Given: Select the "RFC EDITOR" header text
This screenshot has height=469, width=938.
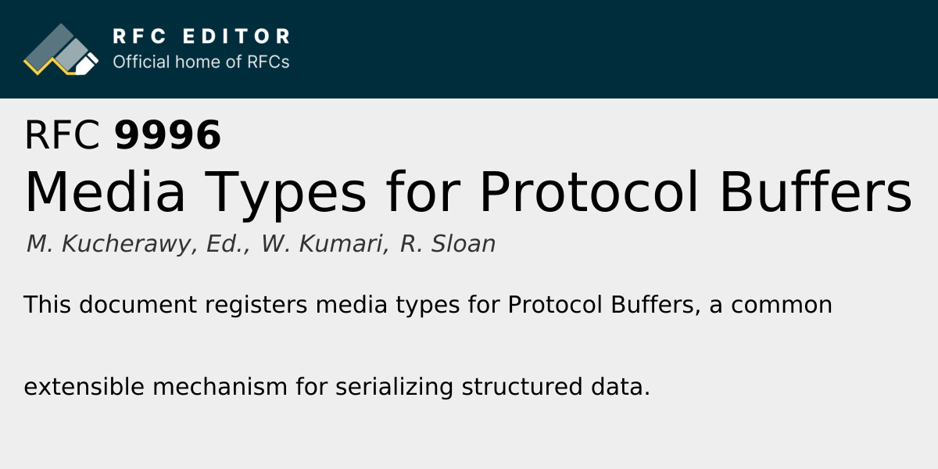Looking at the screenshot, I should 202,36.
